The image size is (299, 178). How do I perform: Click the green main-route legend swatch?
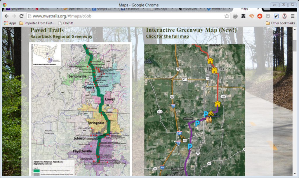36,171
